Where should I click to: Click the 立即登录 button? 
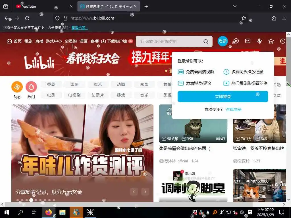pyautogui.click(x=223, y=97)
